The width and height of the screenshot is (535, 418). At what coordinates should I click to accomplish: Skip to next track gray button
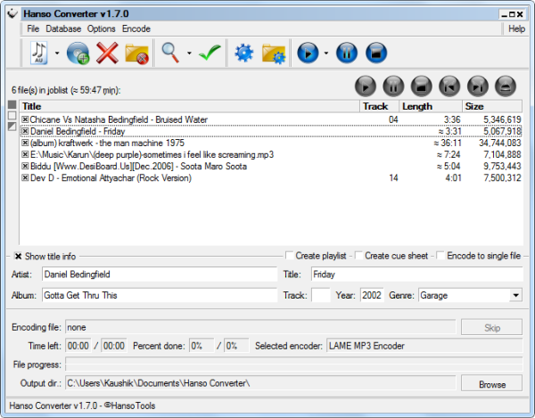(477, 86)
